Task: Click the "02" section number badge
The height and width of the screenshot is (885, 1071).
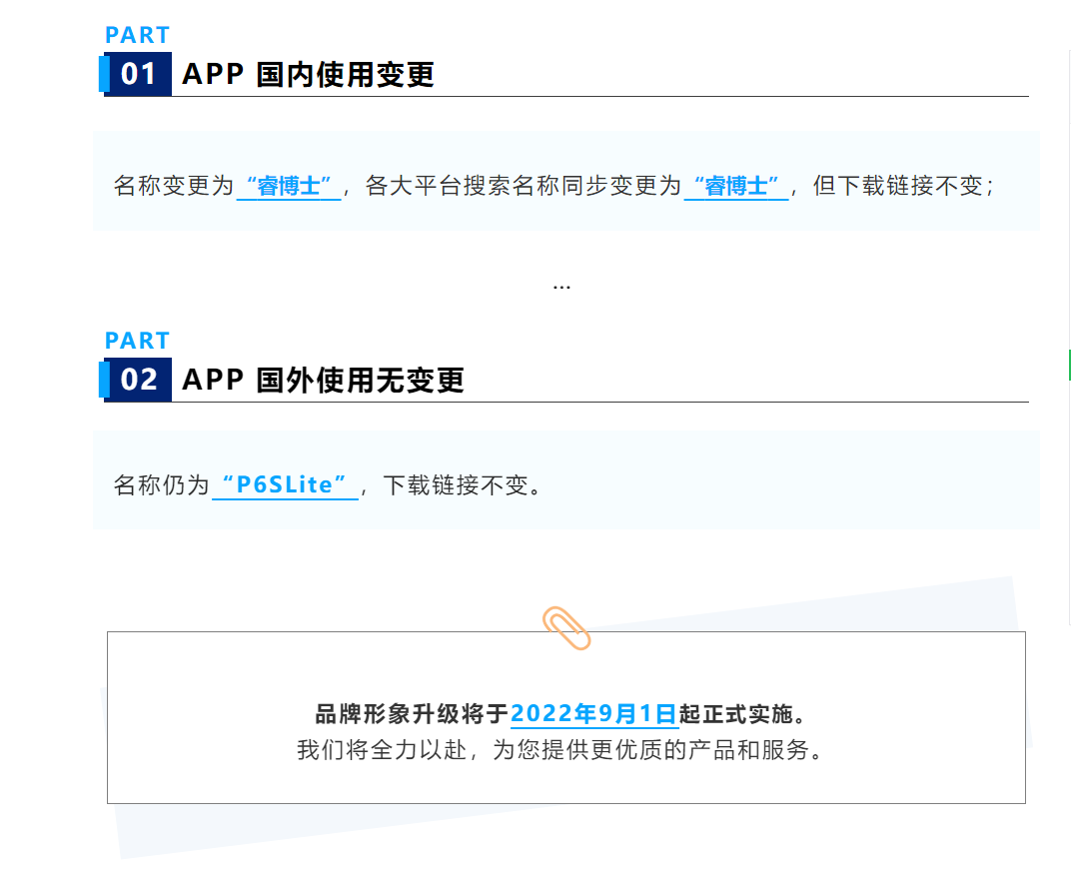Action: click(138, 380)
